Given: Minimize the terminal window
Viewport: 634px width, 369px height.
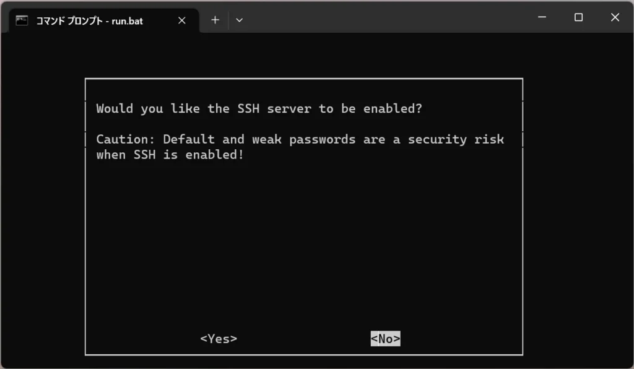Looking at the screenshot, I should [542, 18].
